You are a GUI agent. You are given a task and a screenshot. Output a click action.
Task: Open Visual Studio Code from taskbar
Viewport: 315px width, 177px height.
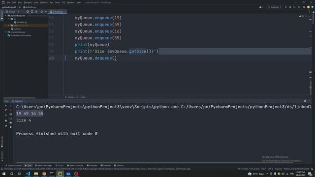pos(28,174)
